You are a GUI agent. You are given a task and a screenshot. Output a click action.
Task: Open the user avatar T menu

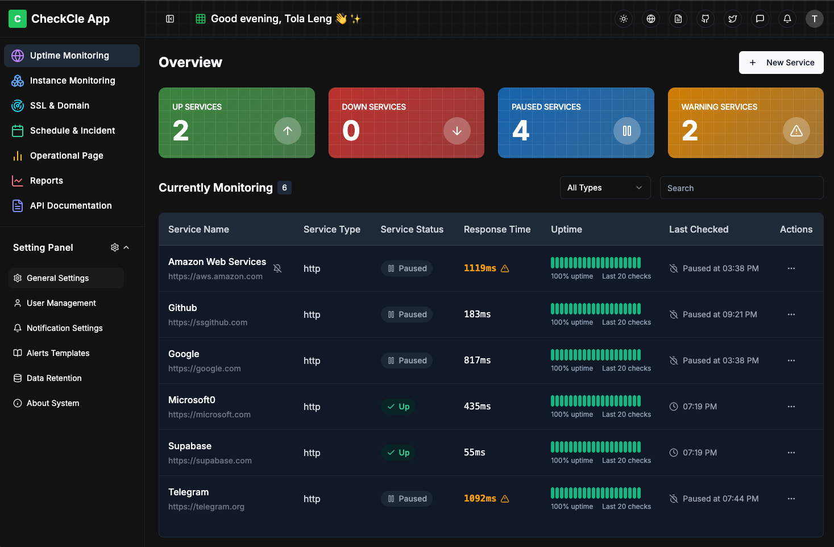point(814,19)
